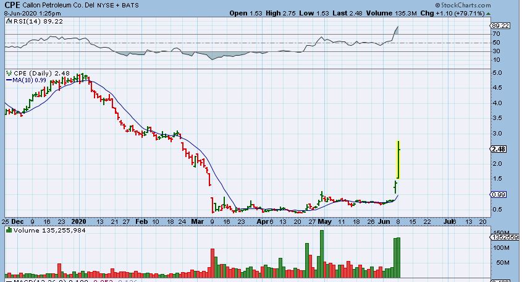
Task: Click the green up-arrow beside the change
Action: (488, 14)
